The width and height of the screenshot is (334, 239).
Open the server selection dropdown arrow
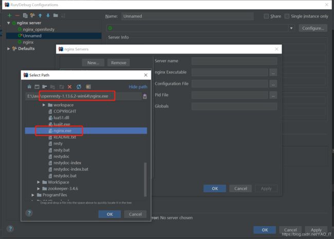(x=291, y=28)
